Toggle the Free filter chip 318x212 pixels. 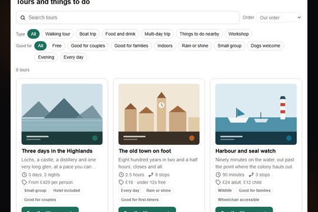tap(57, 46)
